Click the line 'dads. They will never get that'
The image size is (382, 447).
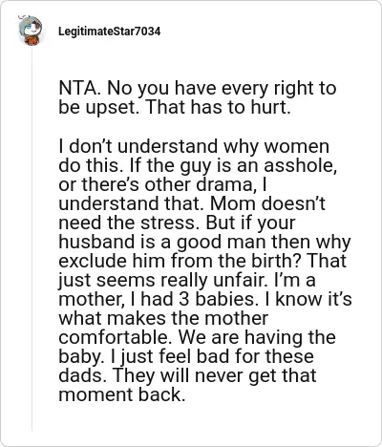coord(187,375)
